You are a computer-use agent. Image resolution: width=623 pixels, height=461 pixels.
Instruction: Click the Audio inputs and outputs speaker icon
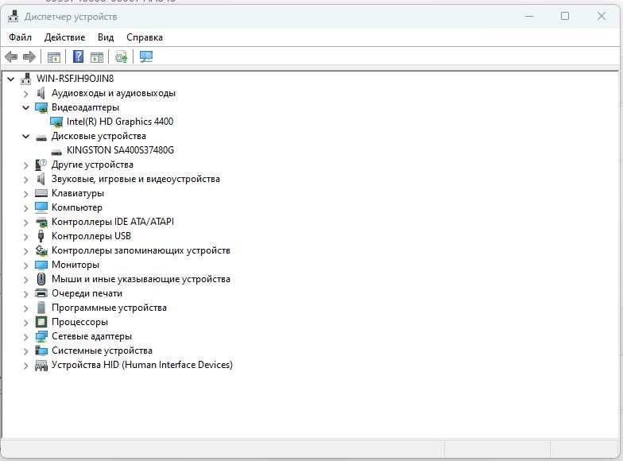pyautogui.click(x=41, y=93)
